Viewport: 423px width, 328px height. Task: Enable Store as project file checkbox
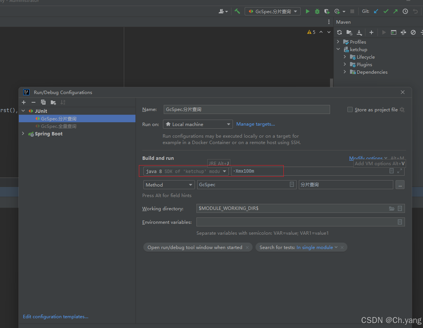coord(350,109)
